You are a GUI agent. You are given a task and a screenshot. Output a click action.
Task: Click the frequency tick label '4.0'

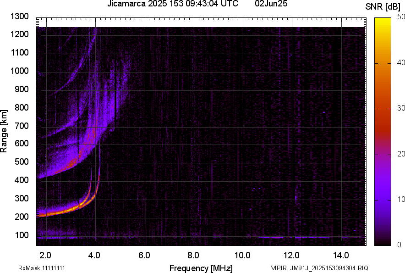[94, 256]
